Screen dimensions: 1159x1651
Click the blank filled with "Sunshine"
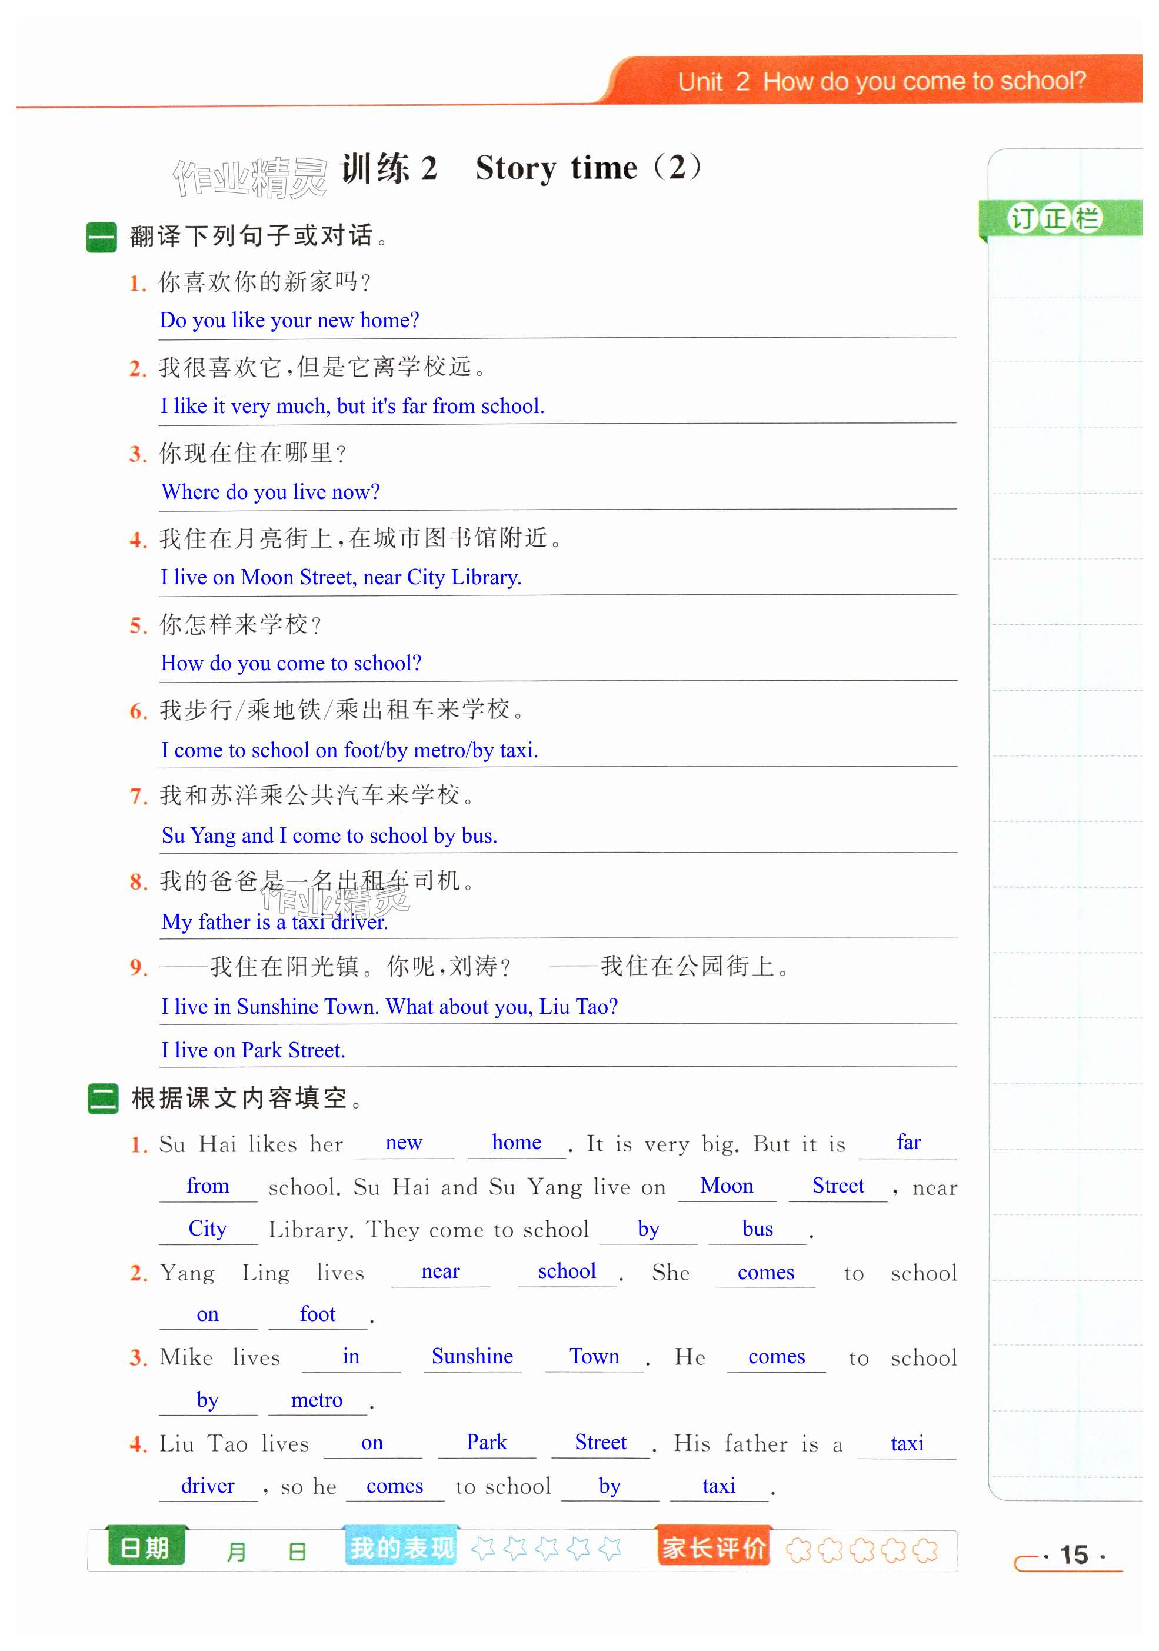[x=472, y=1356]
